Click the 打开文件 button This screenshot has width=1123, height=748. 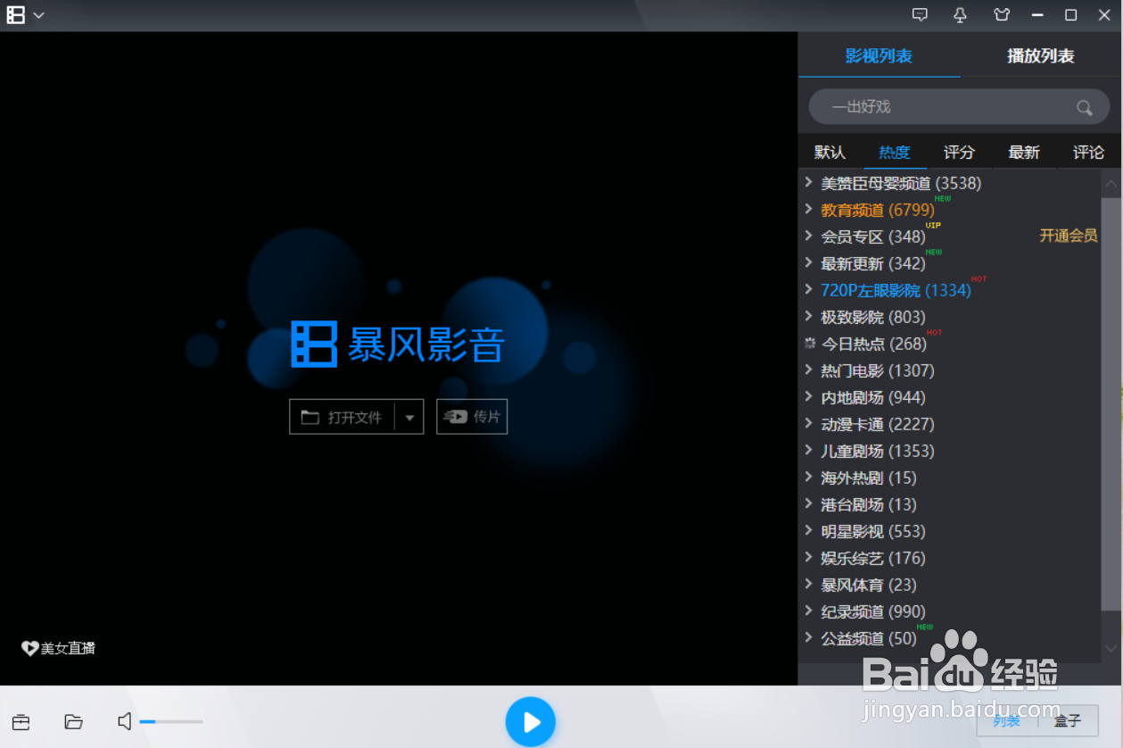point(343,417)
